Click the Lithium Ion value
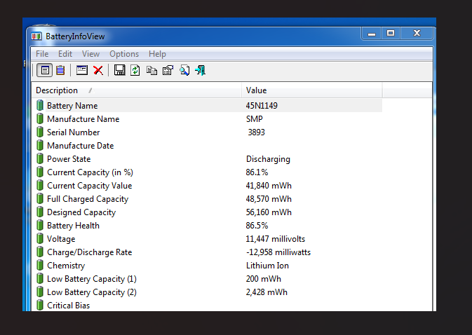Viewport: 472px width, 335px height. point(267,266)
